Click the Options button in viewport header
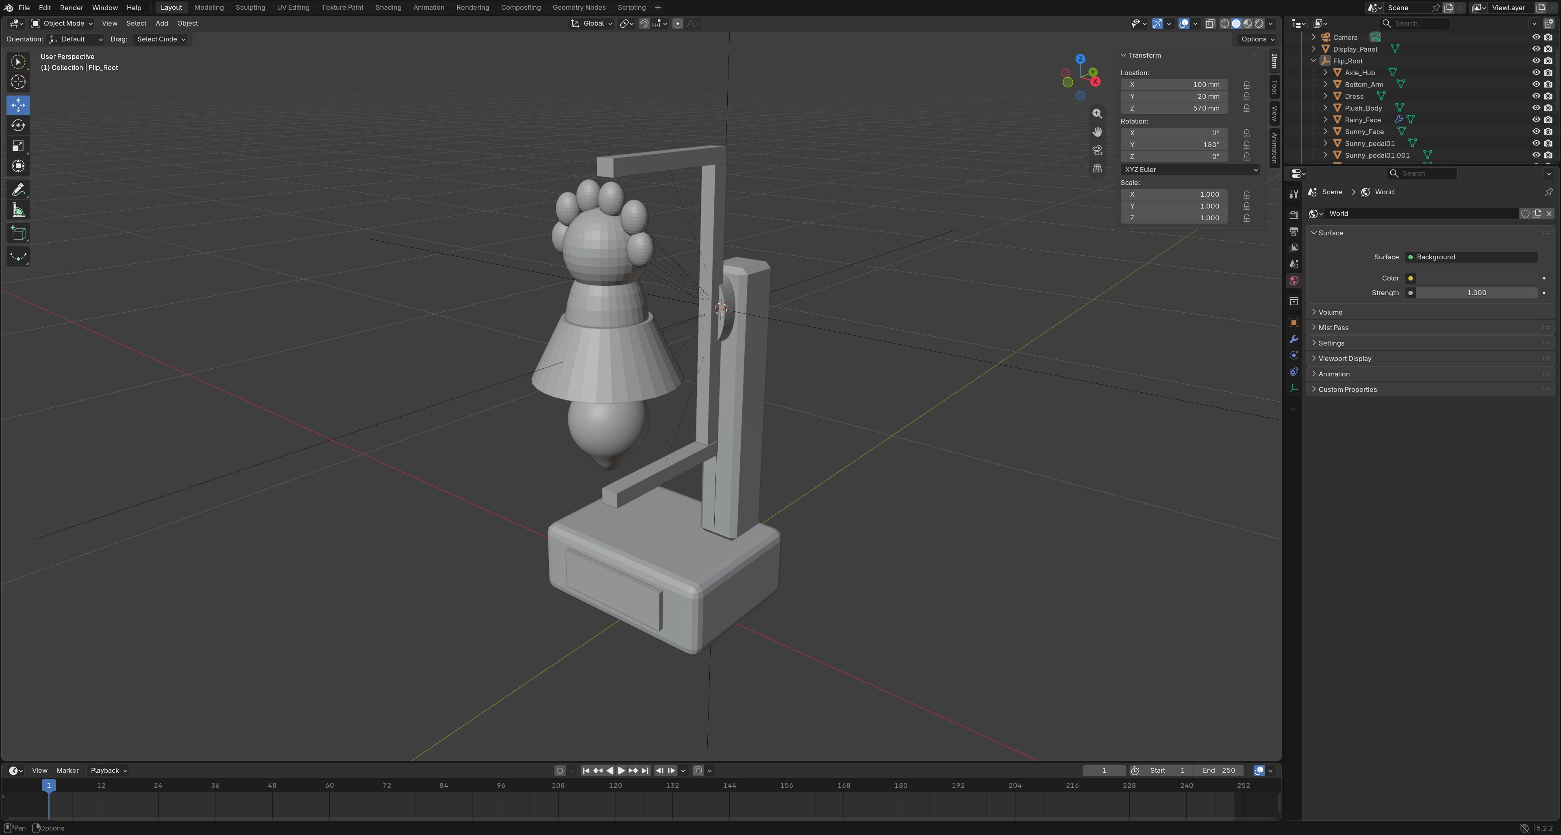Image resolution: width=1561 pixels, height=835 pixels. coord(1257,39)
